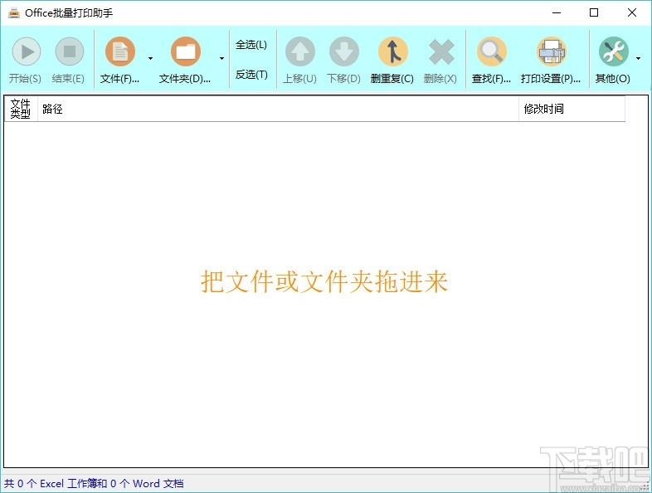Image resolution: width=652 pixels, height=493 pixels.
Task: Add files with the 文件(F) icon
Action: click(120, 51)
